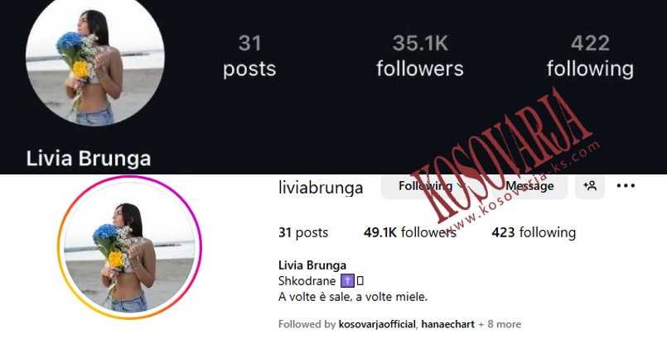
Task: Open the three-dots more options menu
Action: point(626,186)
